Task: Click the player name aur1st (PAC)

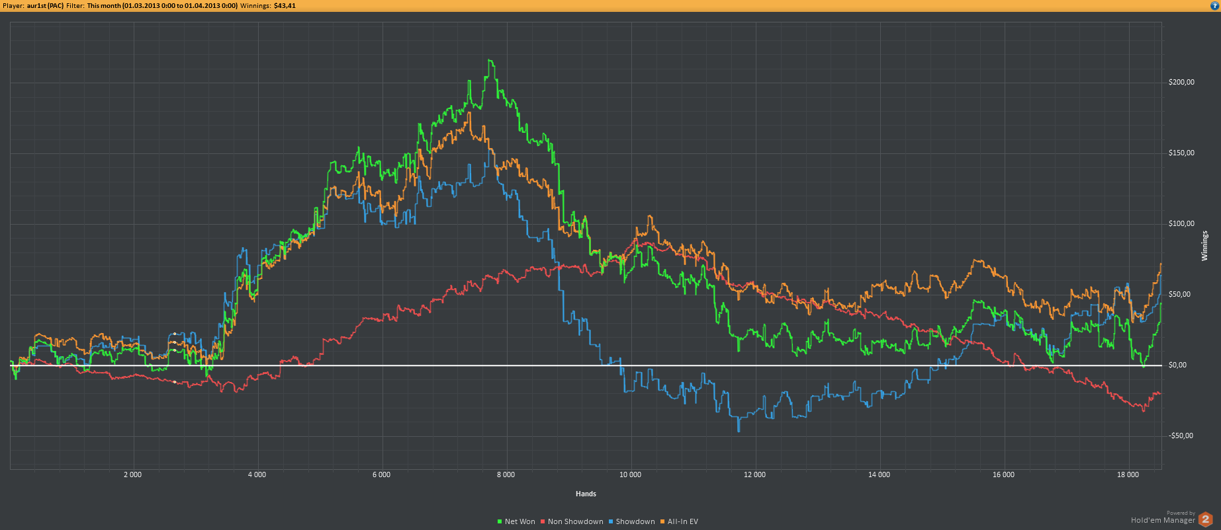Action: pos(45,5)
